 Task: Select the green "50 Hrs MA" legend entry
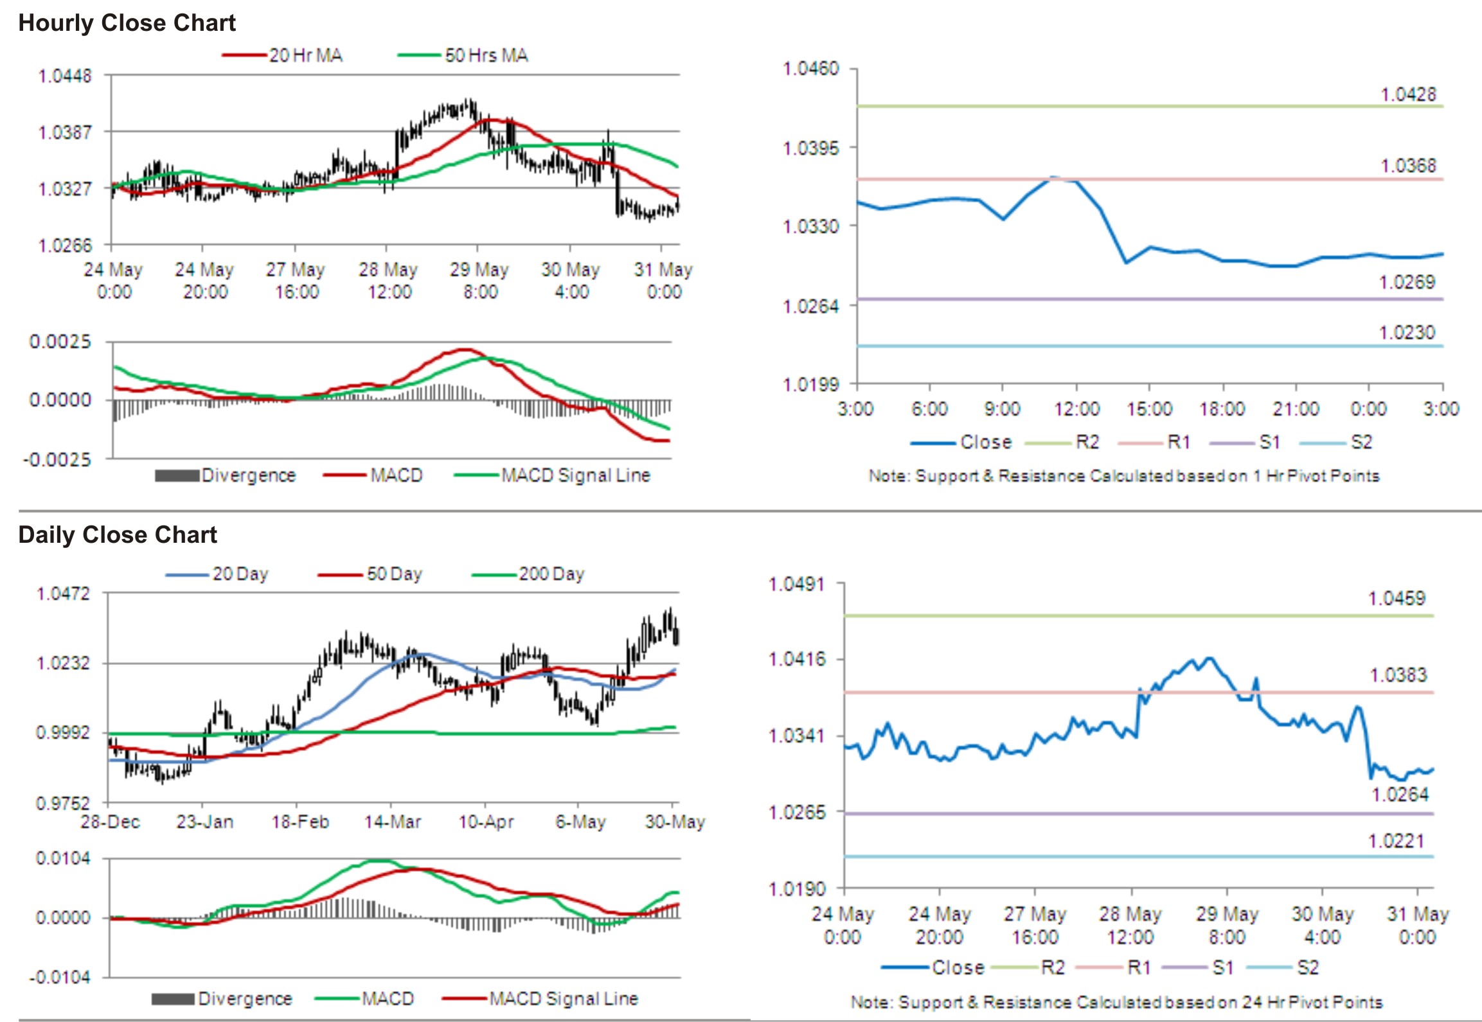point(463,55)
